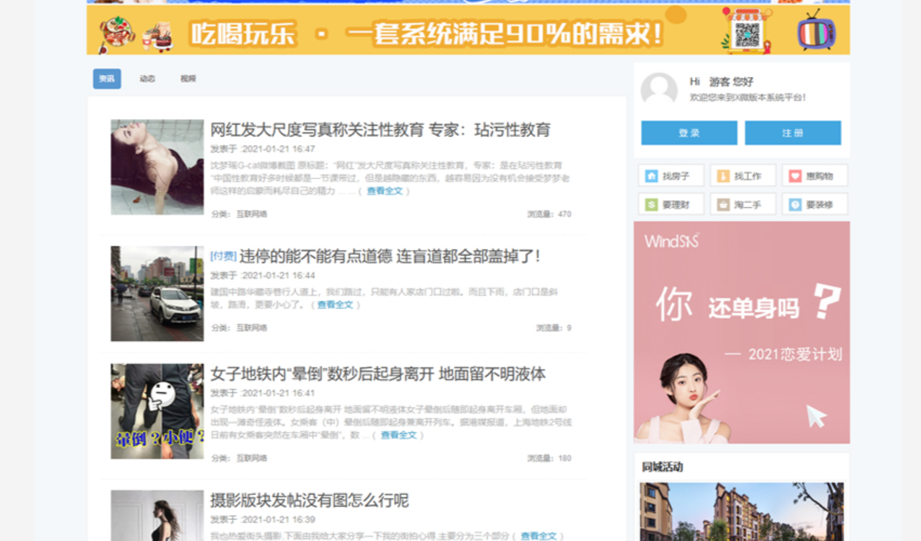Image resolution: width=921 pixels, height=541 pixels.
Task: Click the gray guest avatar icon
Action: tap(659, 89)
